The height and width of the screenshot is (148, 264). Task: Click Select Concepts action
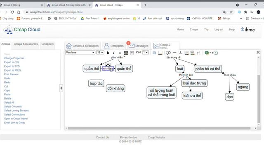13,106
